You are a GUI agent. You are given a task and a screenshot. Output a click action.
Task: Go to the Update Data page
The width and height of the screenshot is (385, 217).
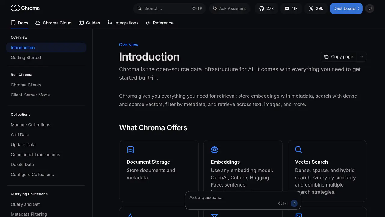[23, 145]
